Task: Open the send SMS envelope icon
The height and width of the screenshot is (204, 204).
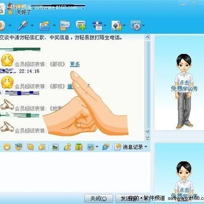Action: pyautogui.click(x=65, y=25)
